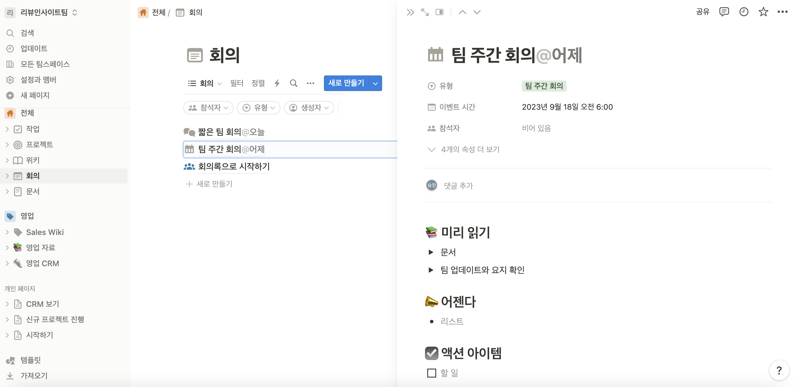Click the 댓글 추가 comment field
This screenshot has height=387, width=796.
click(458, 185)
